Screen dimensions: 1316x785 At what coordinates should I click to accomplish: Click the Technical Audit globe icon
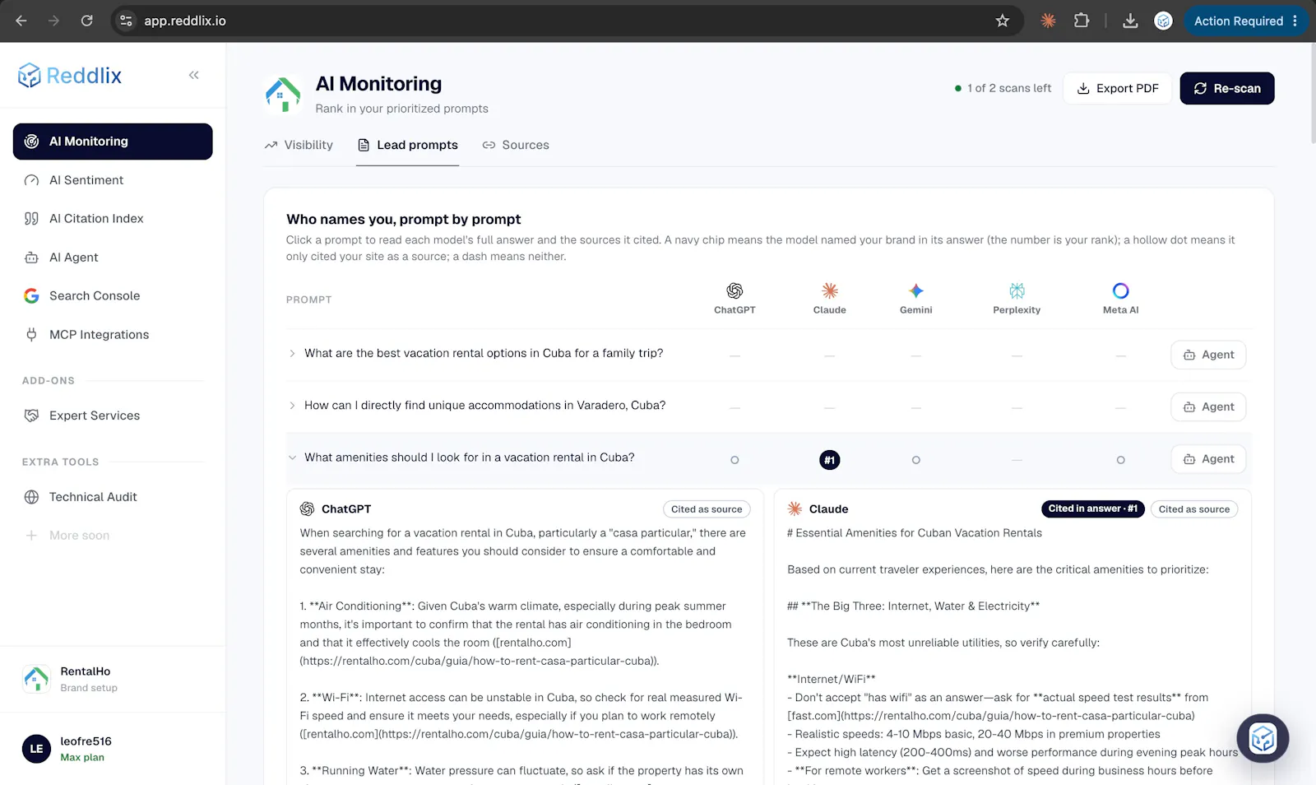click(x=31, y=497)
